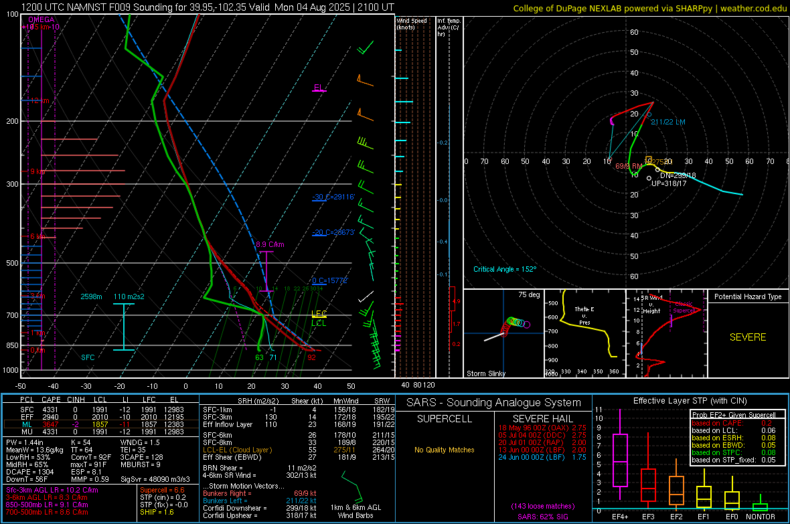Viewport: 790px width, 524px height.
Task: Select the SFC parcel row in CAPE table
Action: tap(101, 410)
